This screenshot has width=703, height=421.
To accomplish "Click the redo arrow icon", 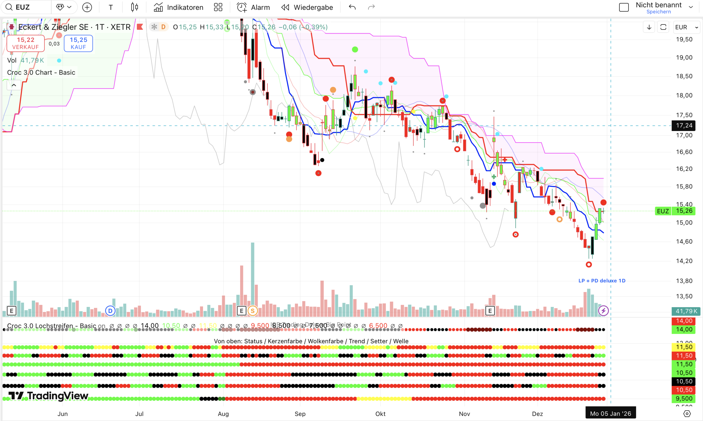I will coord(371,7).
